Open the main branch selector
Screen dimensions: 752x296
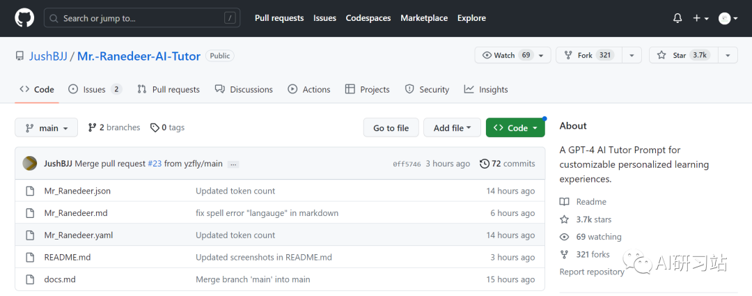46,128
